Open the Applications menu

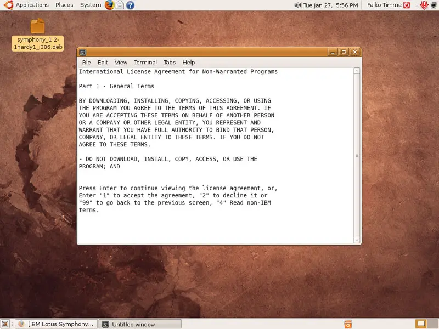coord(32,5)
